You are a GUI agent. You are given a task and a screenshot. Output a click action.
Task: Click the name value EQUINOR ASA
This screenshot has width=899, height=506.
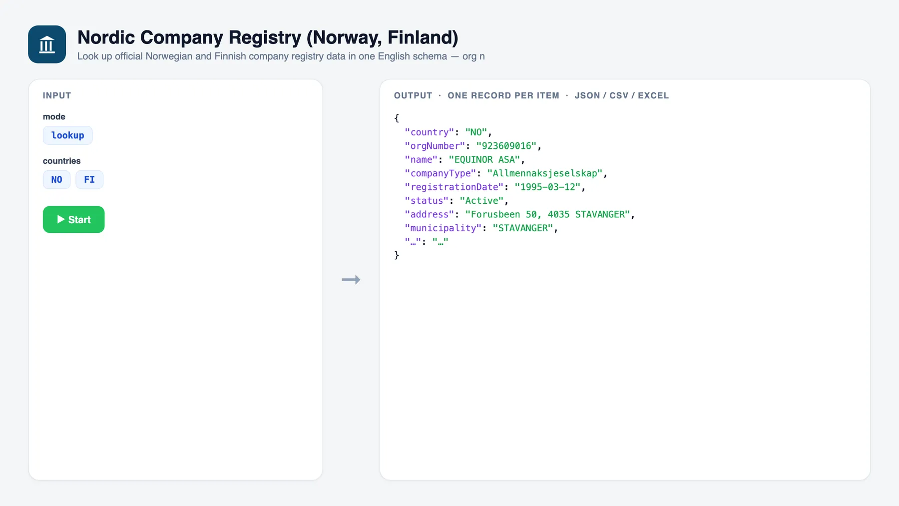484,160
